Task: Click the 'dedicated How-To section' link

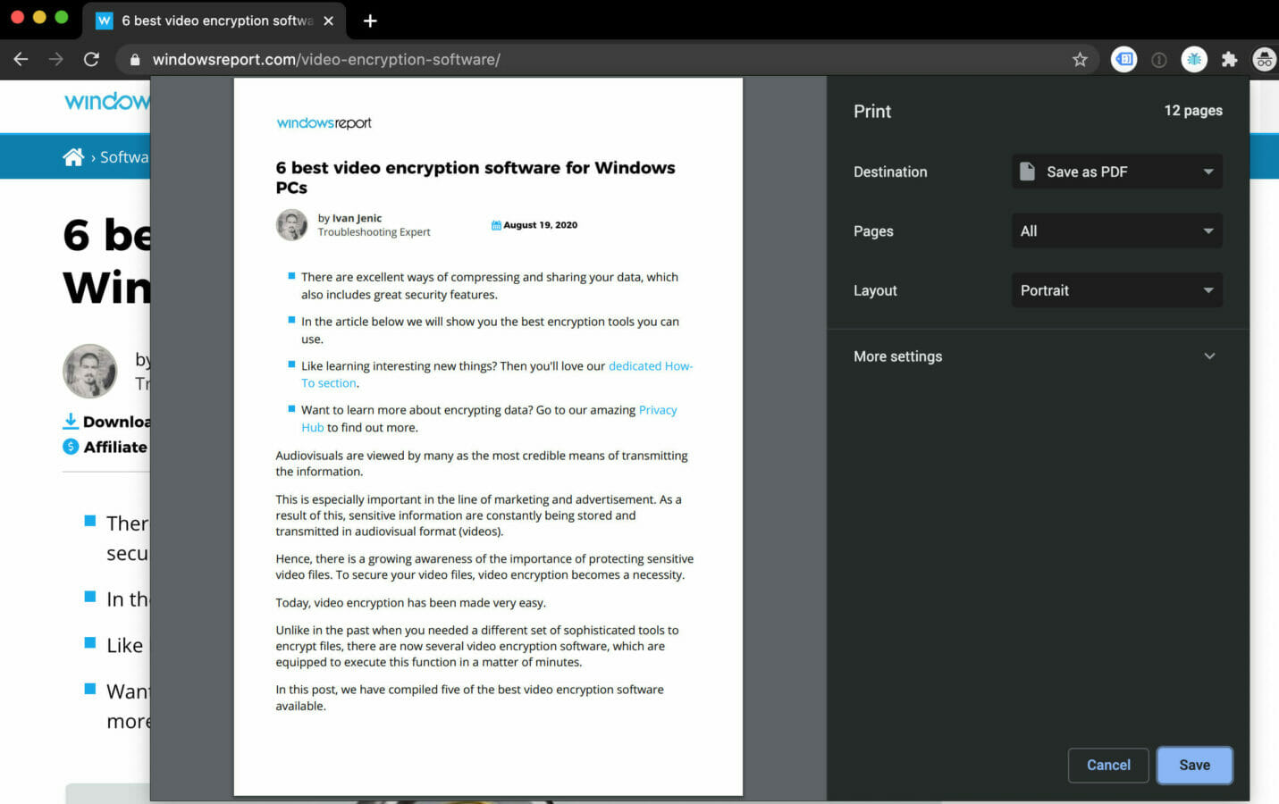Action: 497,374
